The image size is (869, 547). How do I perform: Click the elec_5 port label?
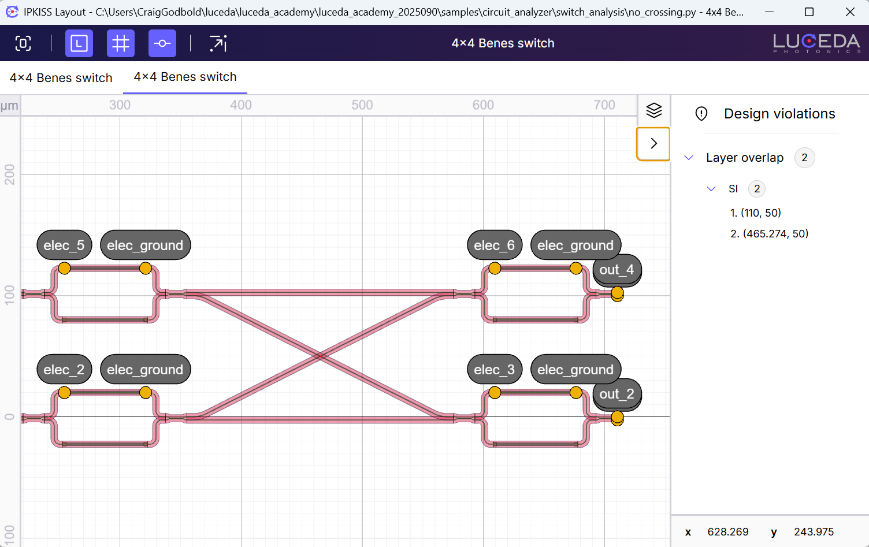[64, 245]
